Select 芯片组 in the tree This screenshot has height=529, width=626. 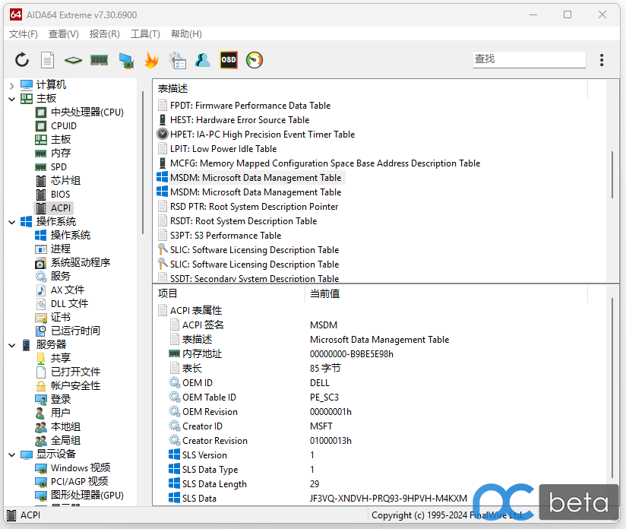click(x=58, y=181)
